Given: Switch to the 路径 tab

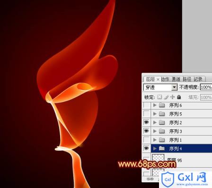Looking at the screenshot, I should point(187,79).
